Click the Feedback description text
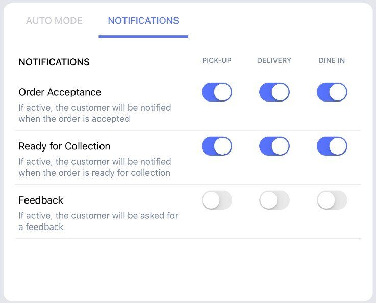Screen dimensions: 376x303 point(98,221)
